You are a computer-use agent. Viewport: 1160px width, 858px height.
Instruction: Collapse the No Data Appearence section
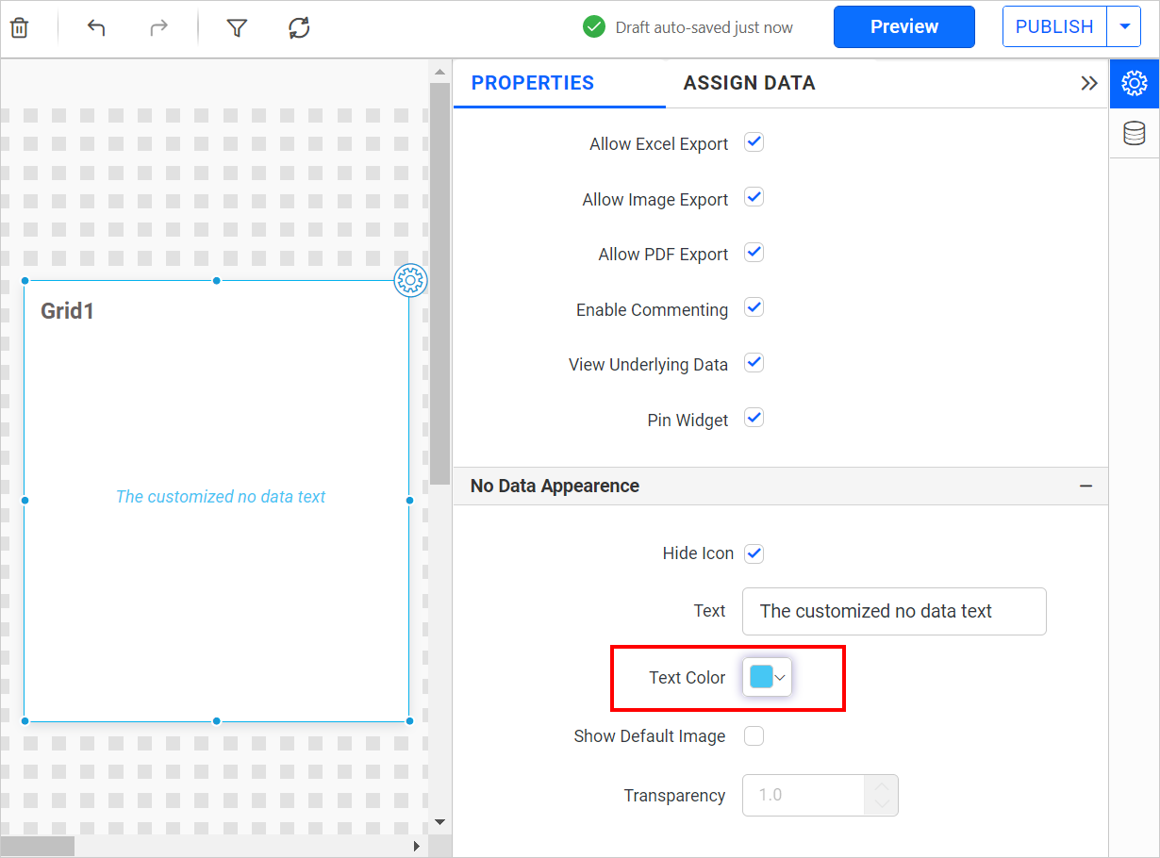[1085, 487]
